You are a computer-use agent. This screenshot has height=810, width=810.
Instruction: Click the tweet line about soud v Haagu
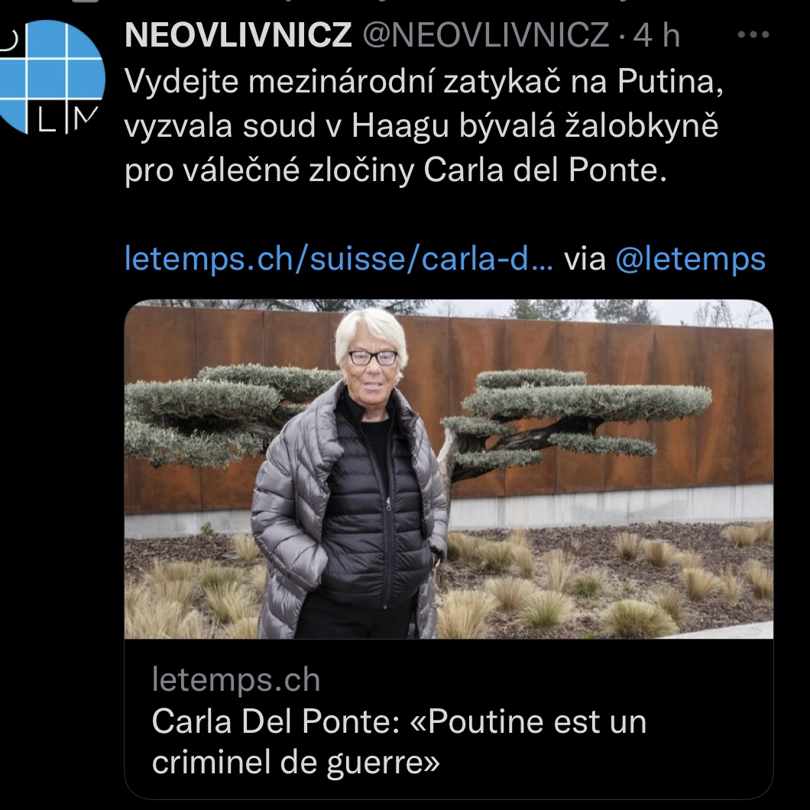[x=421, y=125]
